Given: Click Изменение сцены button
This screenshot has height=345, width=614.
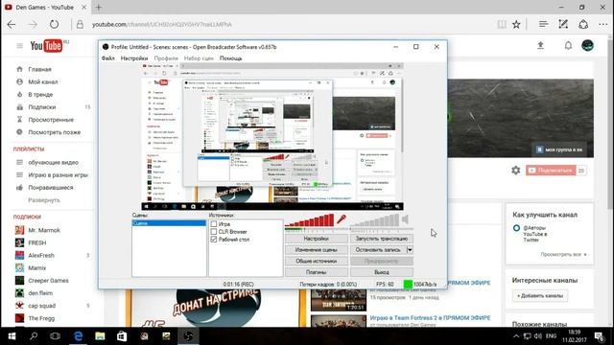Looking at the screenshot, I should [317, 249].
